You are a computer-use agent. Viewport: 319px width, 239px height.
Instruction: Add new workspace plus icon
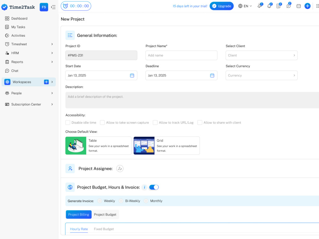click(x=46, y=82)
